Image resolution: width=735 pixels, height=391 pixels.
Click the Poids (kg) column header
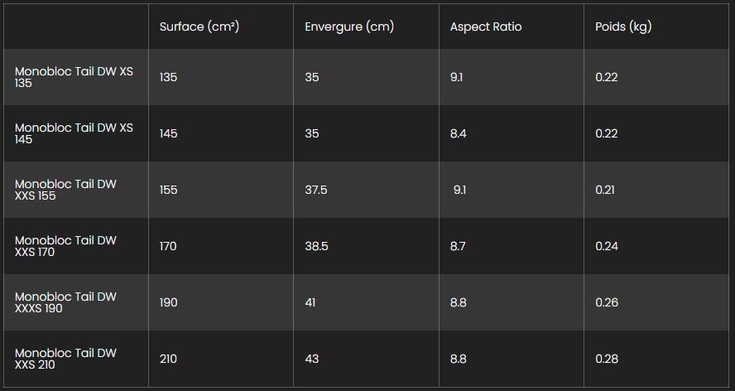coord(623,27)
